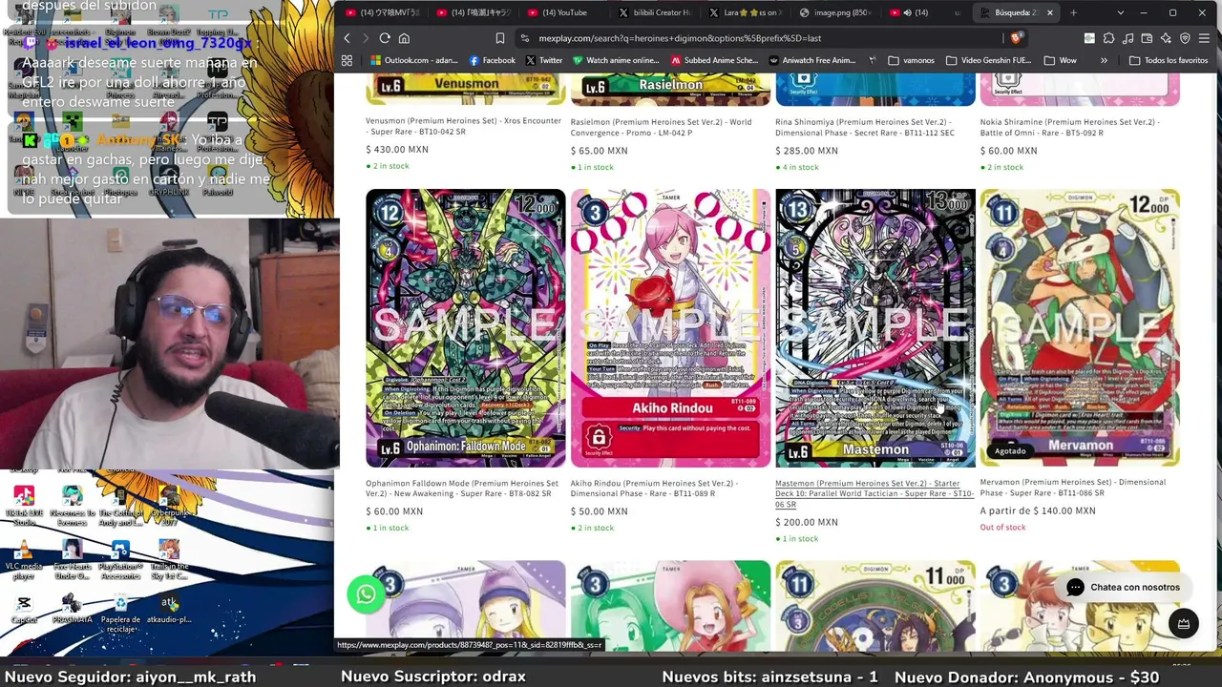
Task: Open a new browser tab
Action: (x=1073, y=12)
